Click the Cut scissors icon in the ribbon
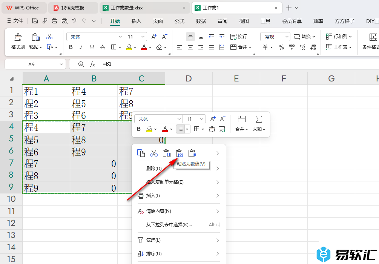 49,37
